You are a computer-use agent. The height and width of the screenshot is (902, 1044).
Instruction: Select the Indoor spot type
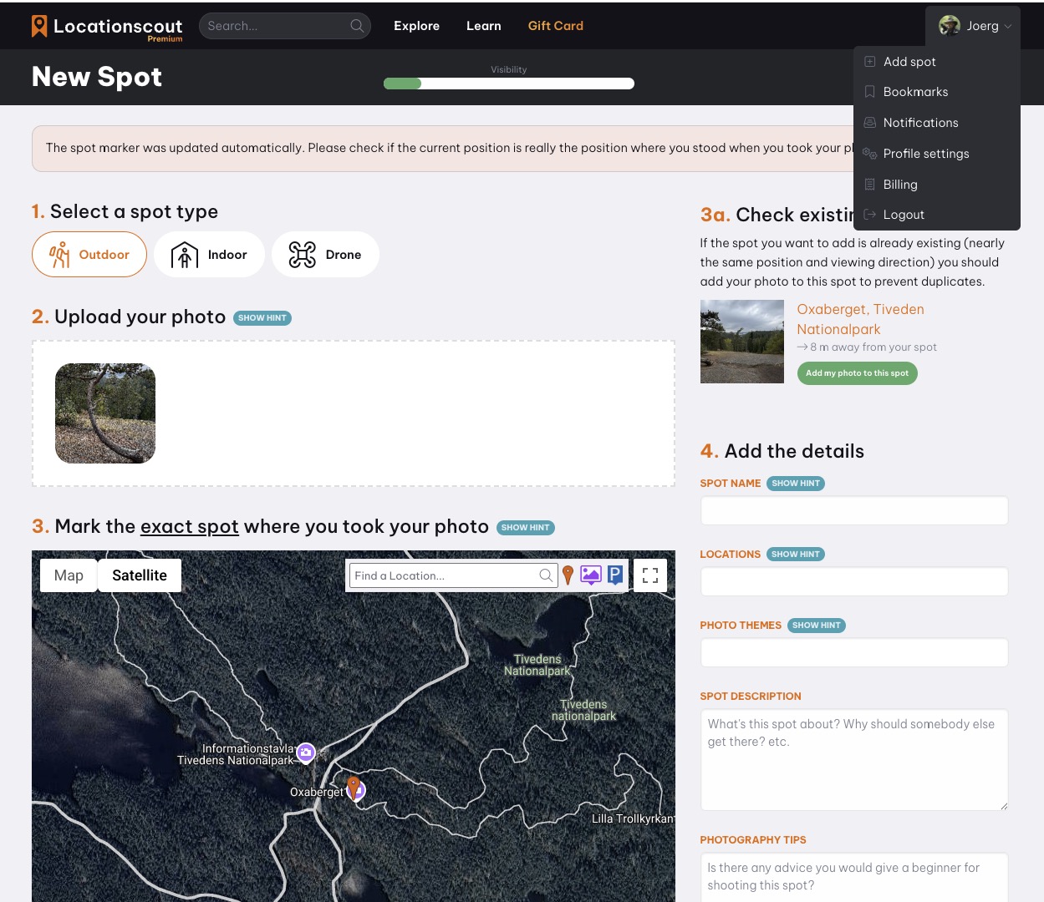209,255
